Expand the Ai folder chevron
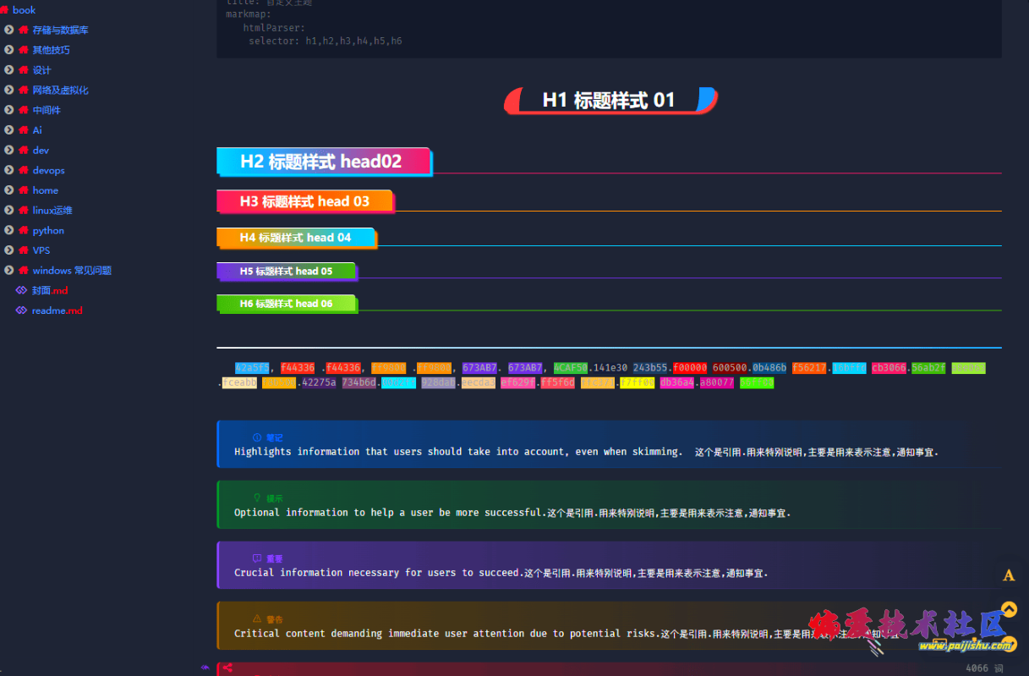 8,130
